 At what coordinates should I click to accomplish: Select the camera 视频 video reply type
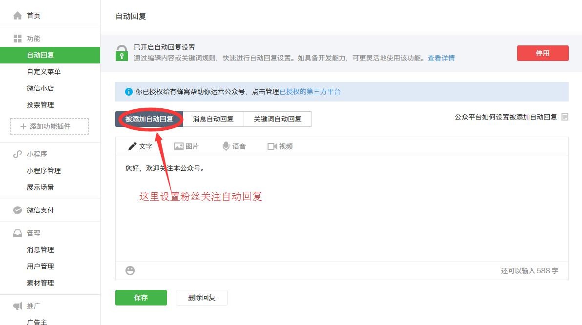280,146
